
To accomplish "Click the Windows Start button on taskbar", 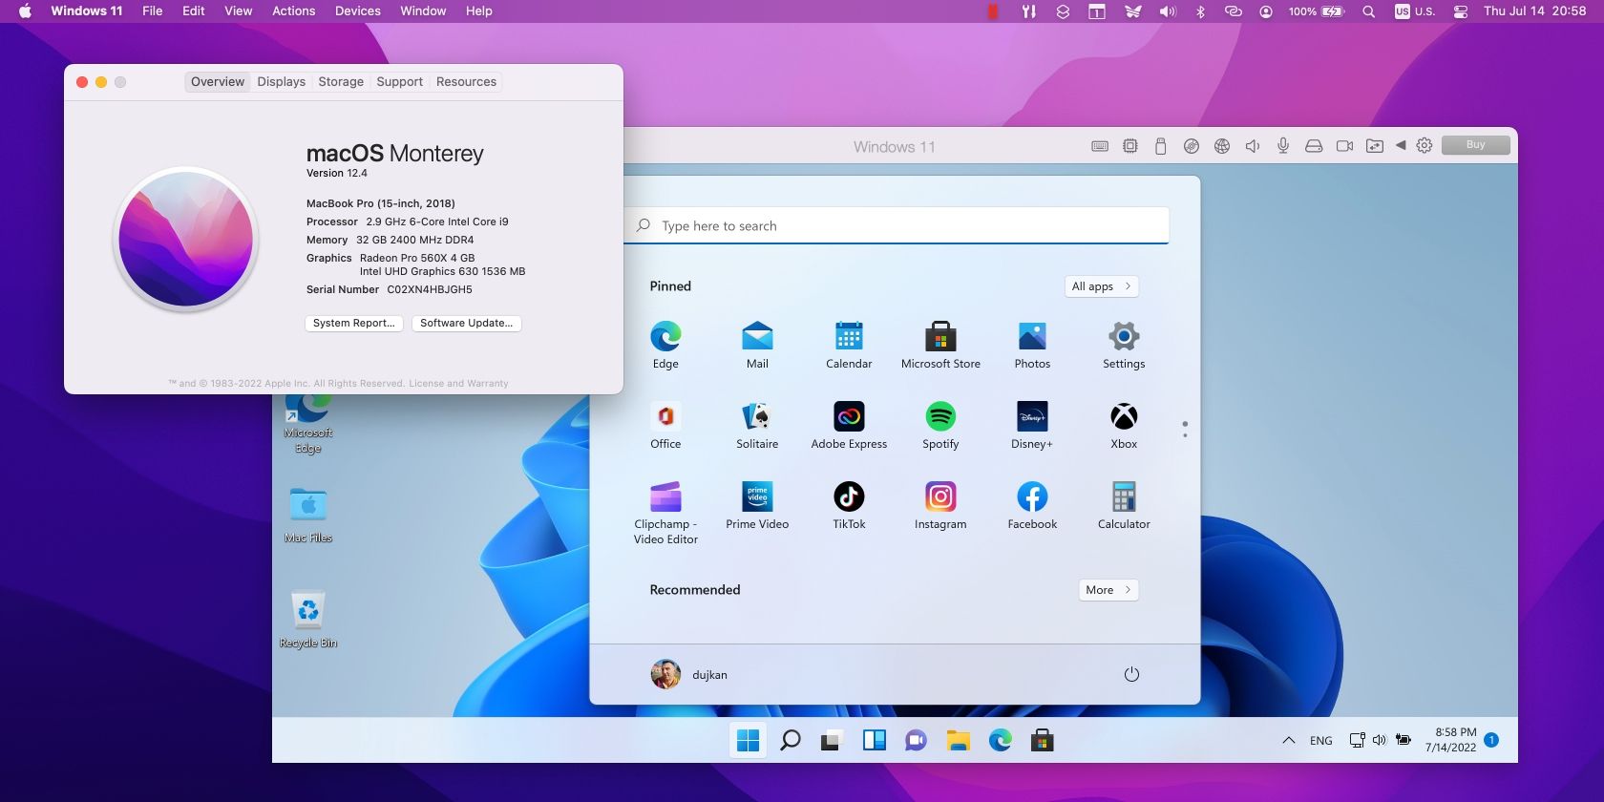I will pos(749,741).
